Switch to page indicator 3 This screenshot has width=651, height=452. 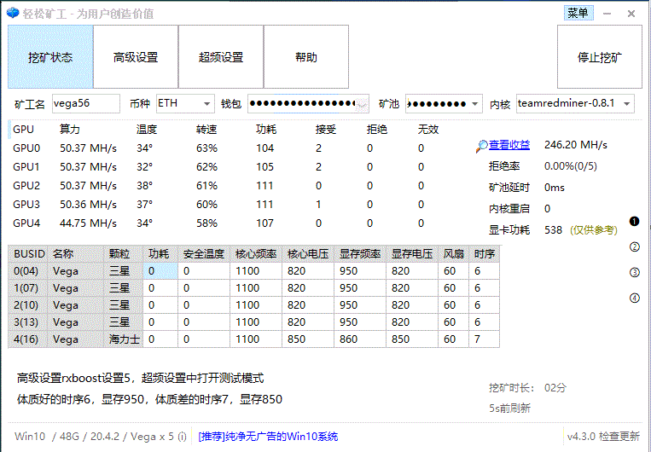(634, 273)
